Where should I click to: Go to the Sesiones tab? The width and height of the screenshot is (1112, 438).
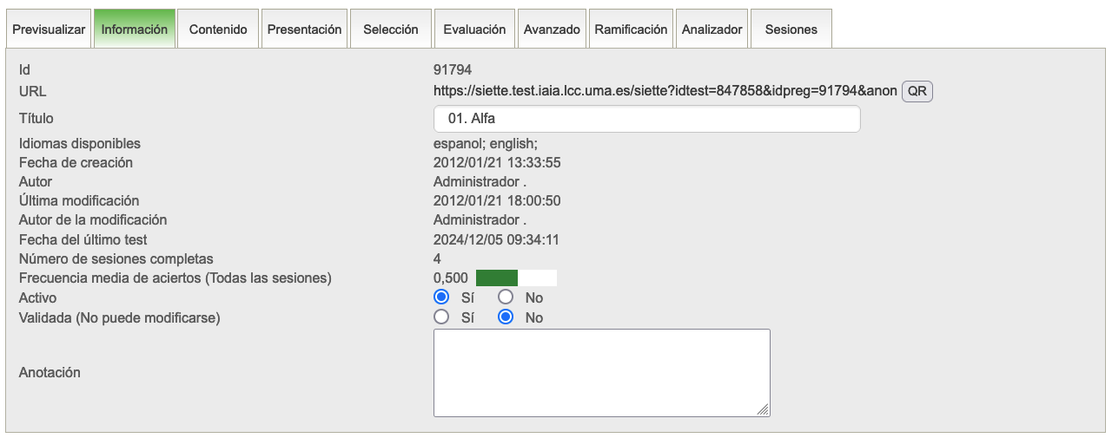tap(791, 29)
